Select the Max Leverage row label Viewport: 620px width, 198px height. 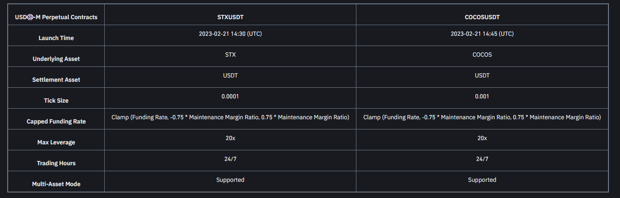point(56,142)
